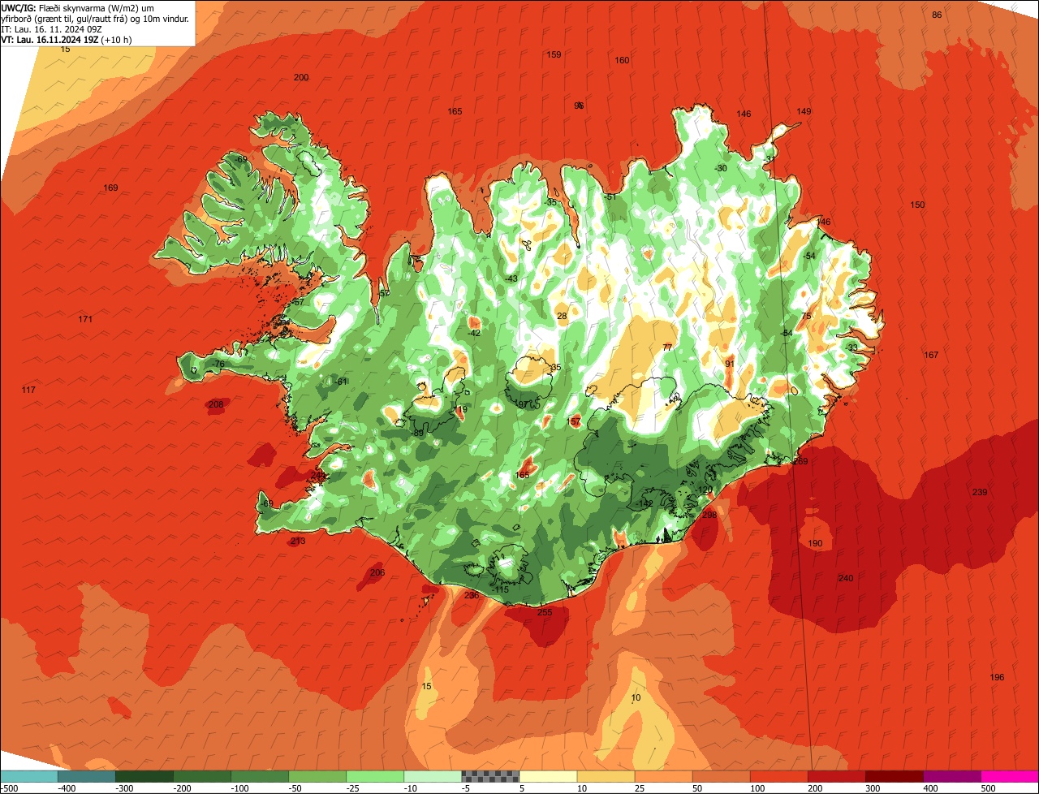
Task: Click the checkered -5 to 5 legend swatch
Action: pyautogui.click(x=490, y=776)
